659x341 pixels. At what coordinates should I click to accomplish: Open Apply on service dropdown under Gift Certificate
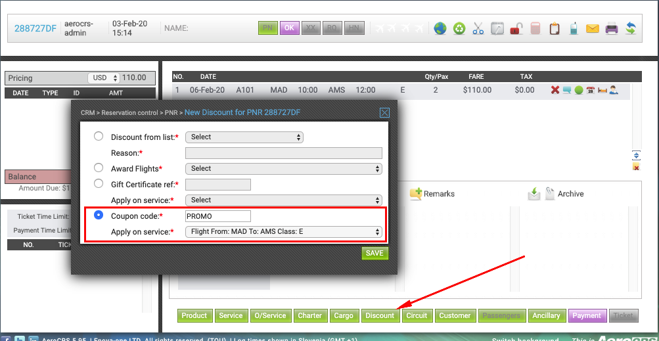(x=284, y=200)
